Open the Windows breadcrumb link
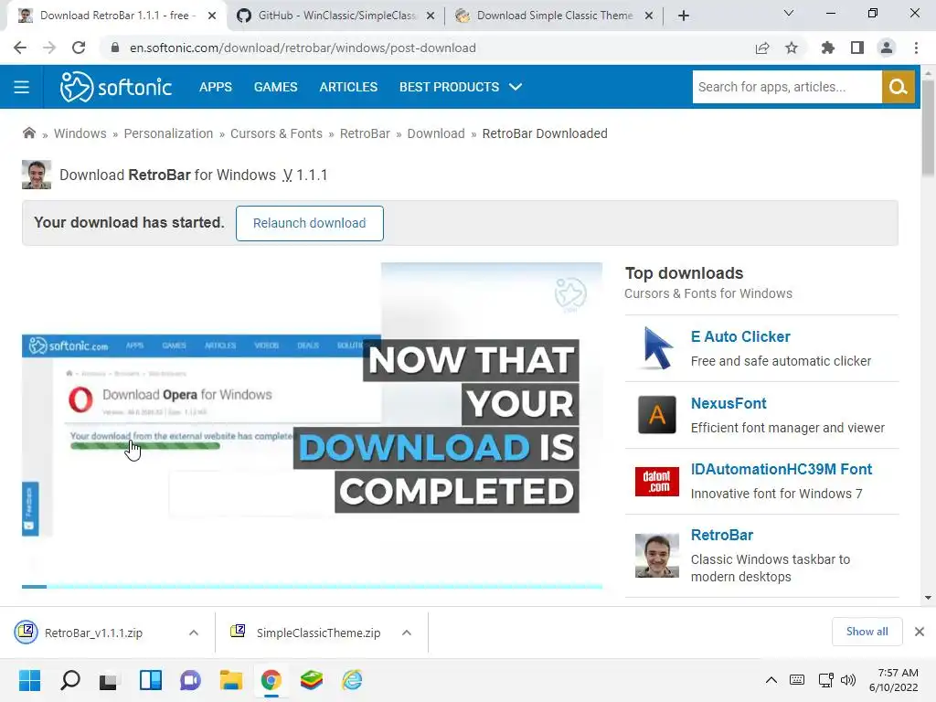This screenshot has height=702, width=936. tap(80, 133)
